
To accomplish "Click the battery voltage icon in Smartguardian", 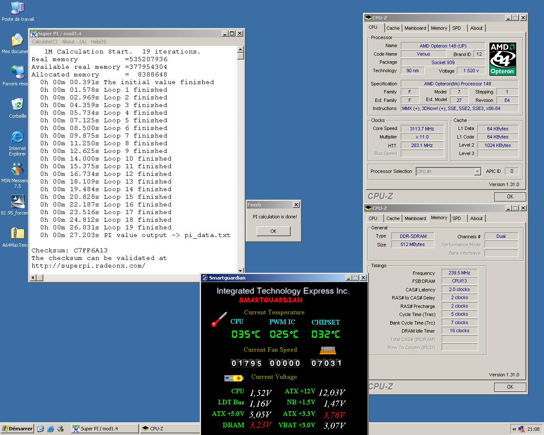I will pos(234,378).
